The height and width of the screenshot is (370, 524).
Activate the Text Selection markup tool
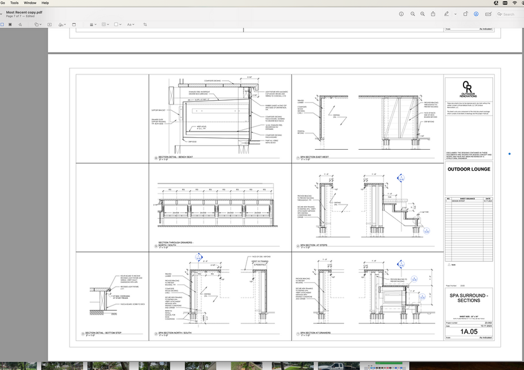click(x=3, y=25)
